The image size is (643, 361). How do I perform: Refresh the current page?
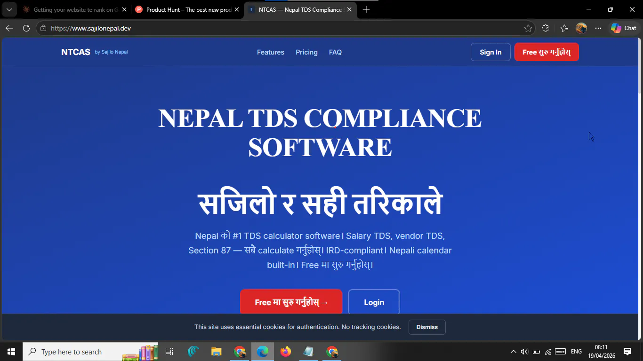pyautogui.click(x=26, y=28)
